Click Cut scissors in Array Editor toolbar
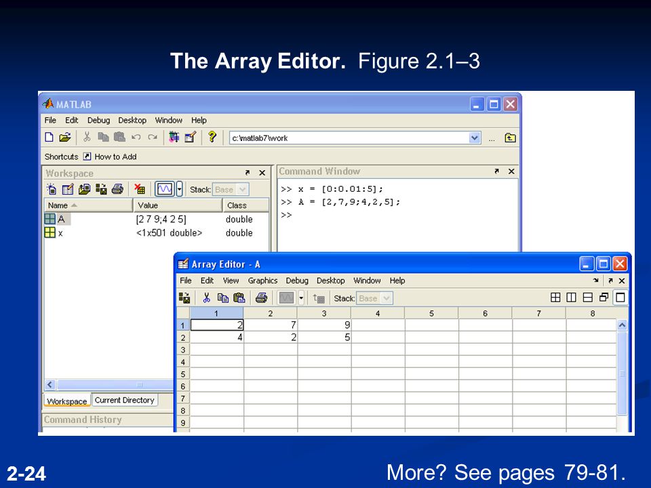The image size is (651, 488). click(206, 298)
